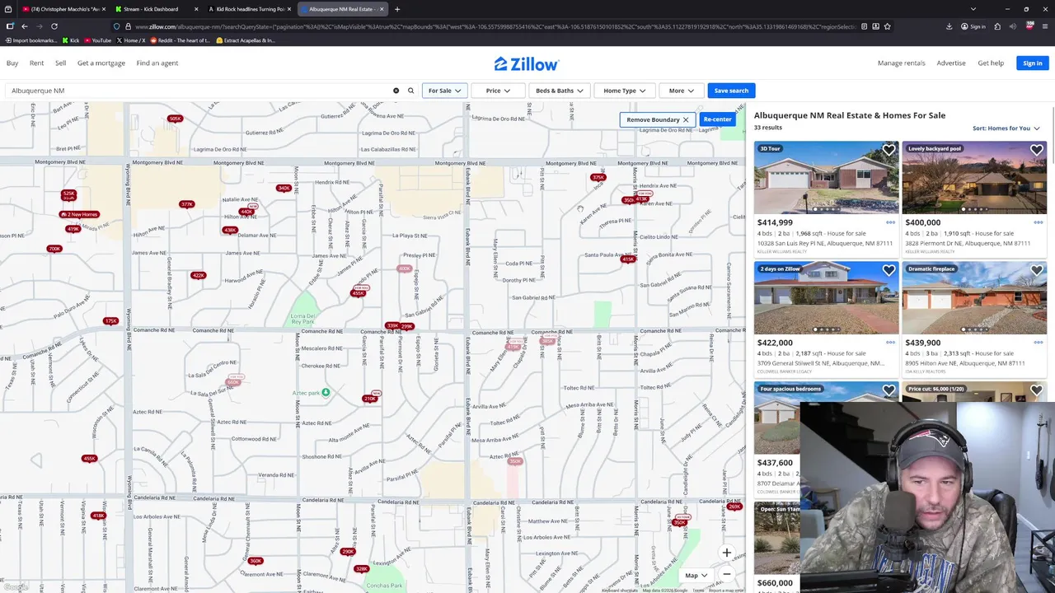This screenshot has height=593, width=1055.
Task: Select the 700K map price marker
Action: click(x=54, y=249)
